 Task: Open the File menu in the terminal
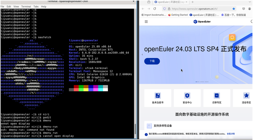tap(2, 7)
